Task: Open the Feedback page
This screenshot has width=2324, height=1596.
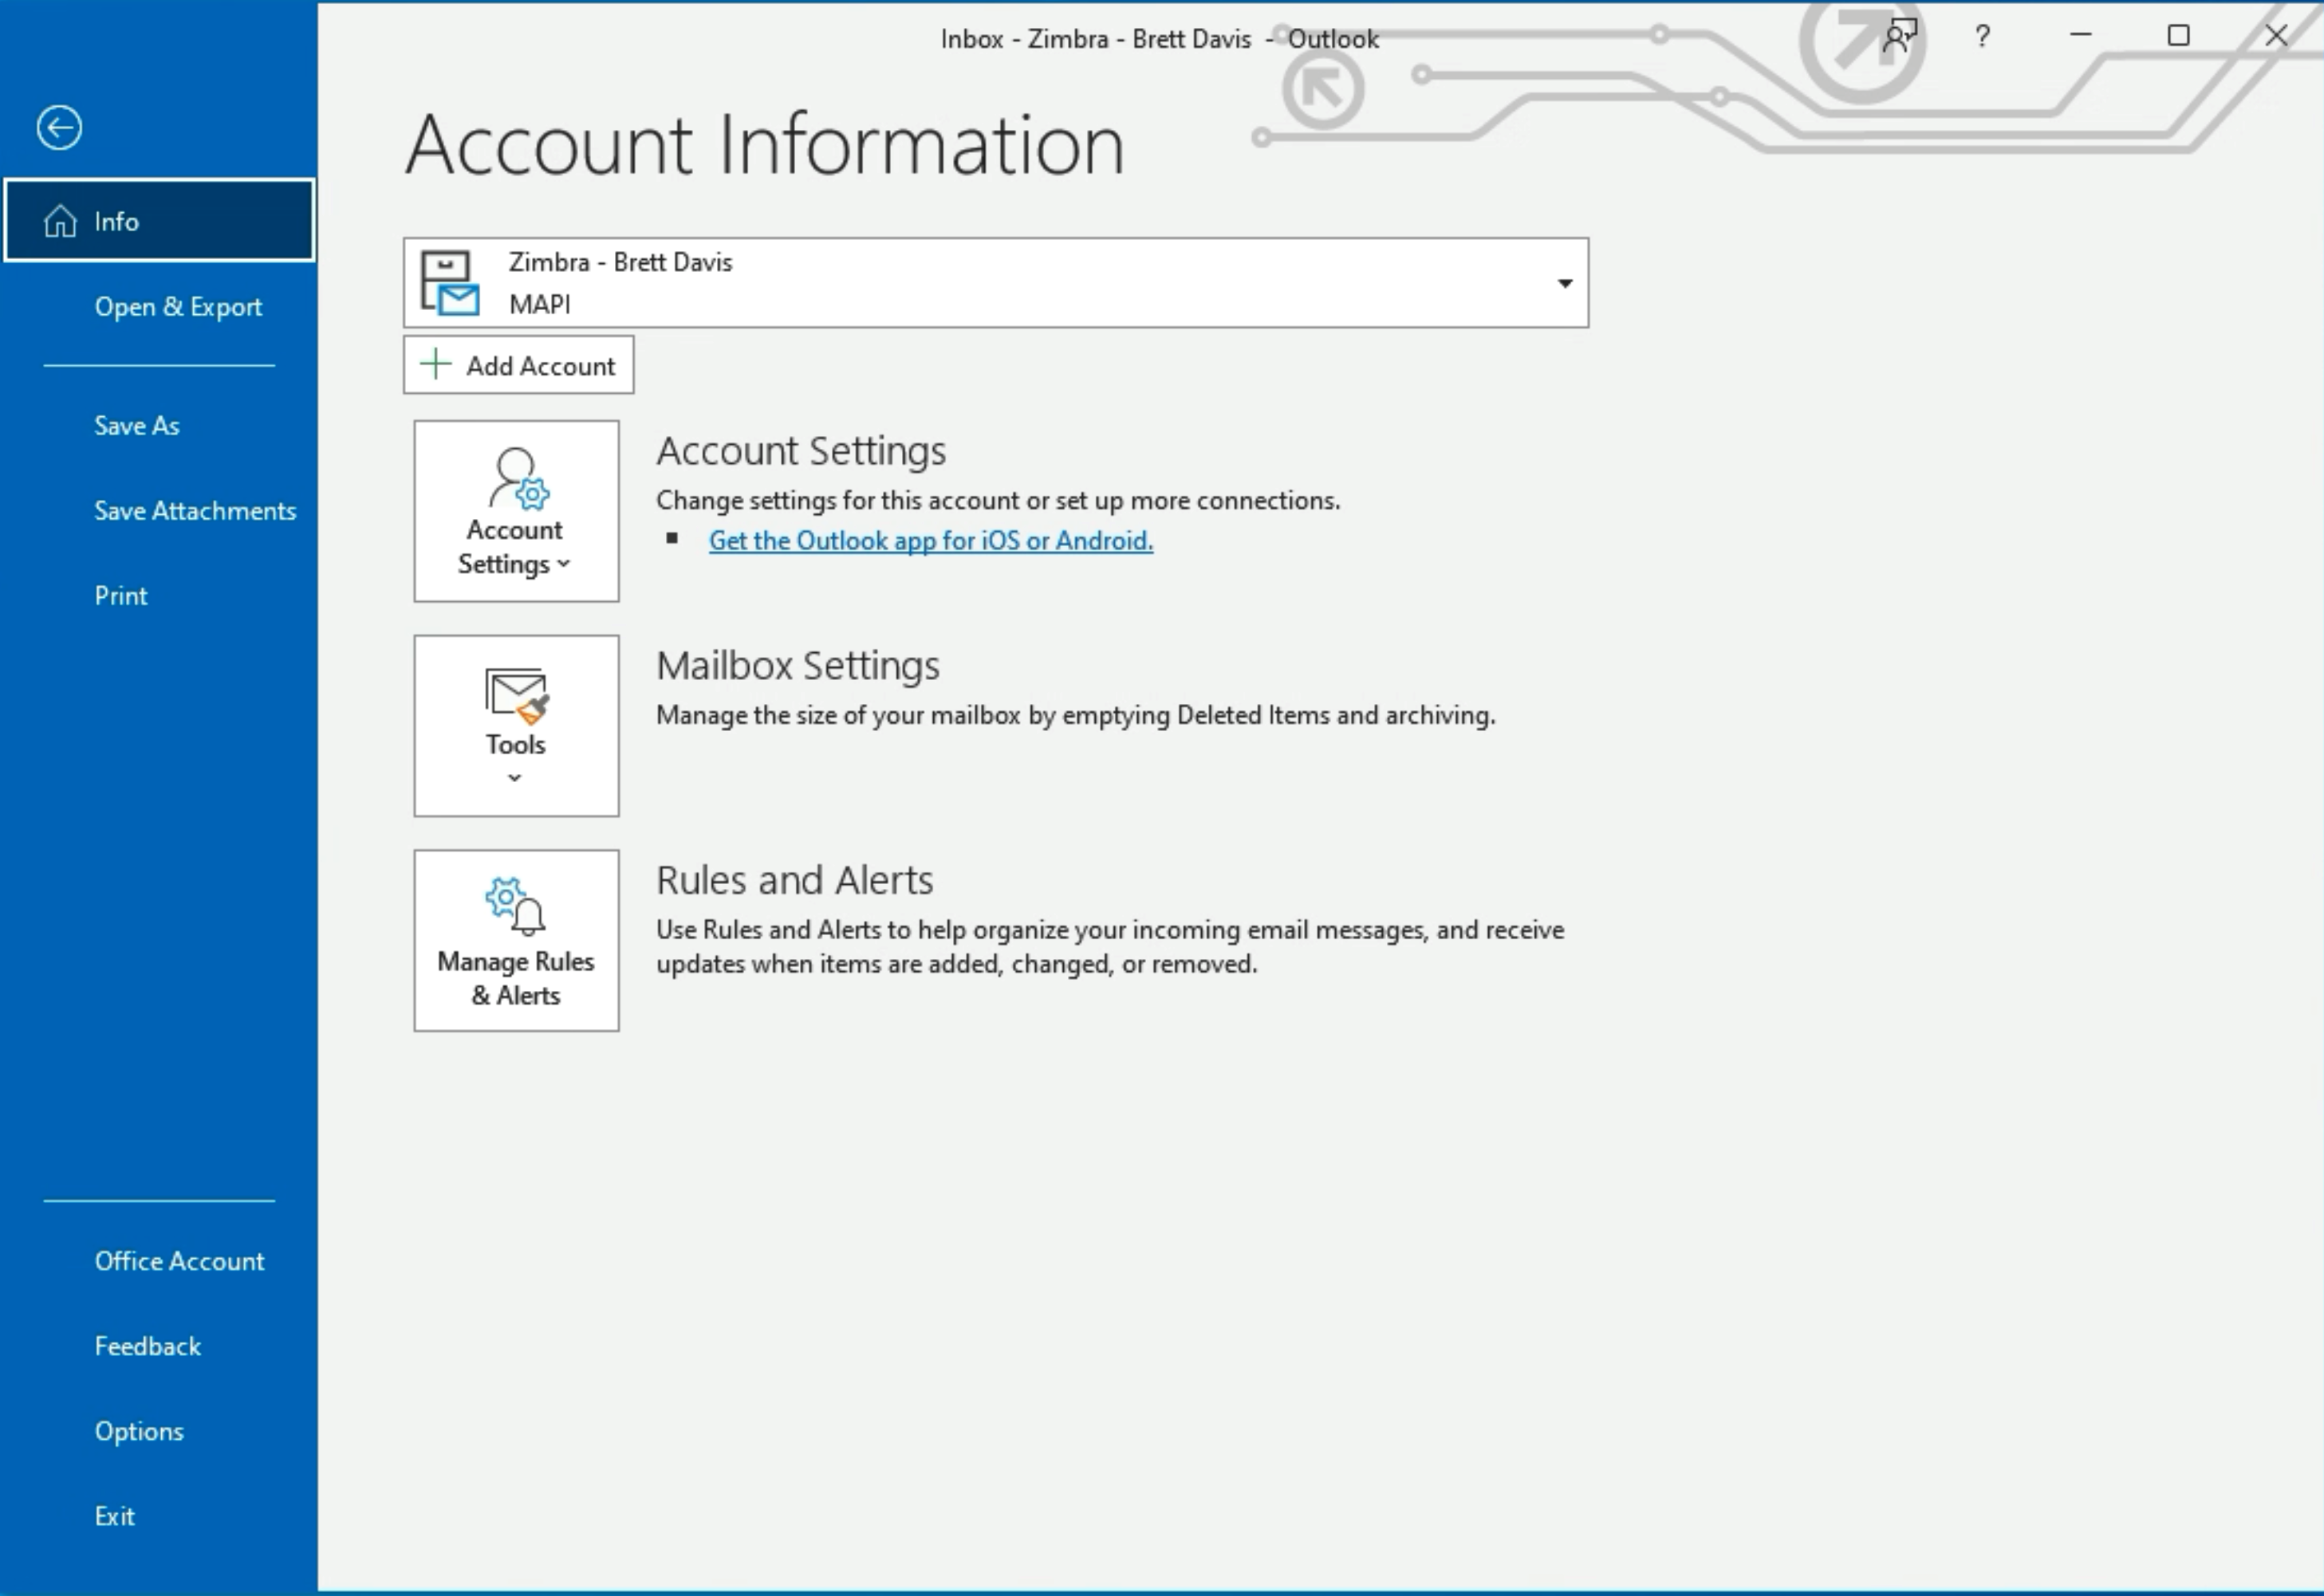Action: pyautogui.click(x=159, y=1346)
